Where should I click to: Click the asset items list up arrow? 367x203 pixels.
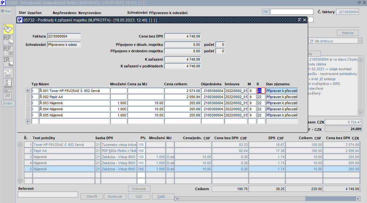click(28, 90)
